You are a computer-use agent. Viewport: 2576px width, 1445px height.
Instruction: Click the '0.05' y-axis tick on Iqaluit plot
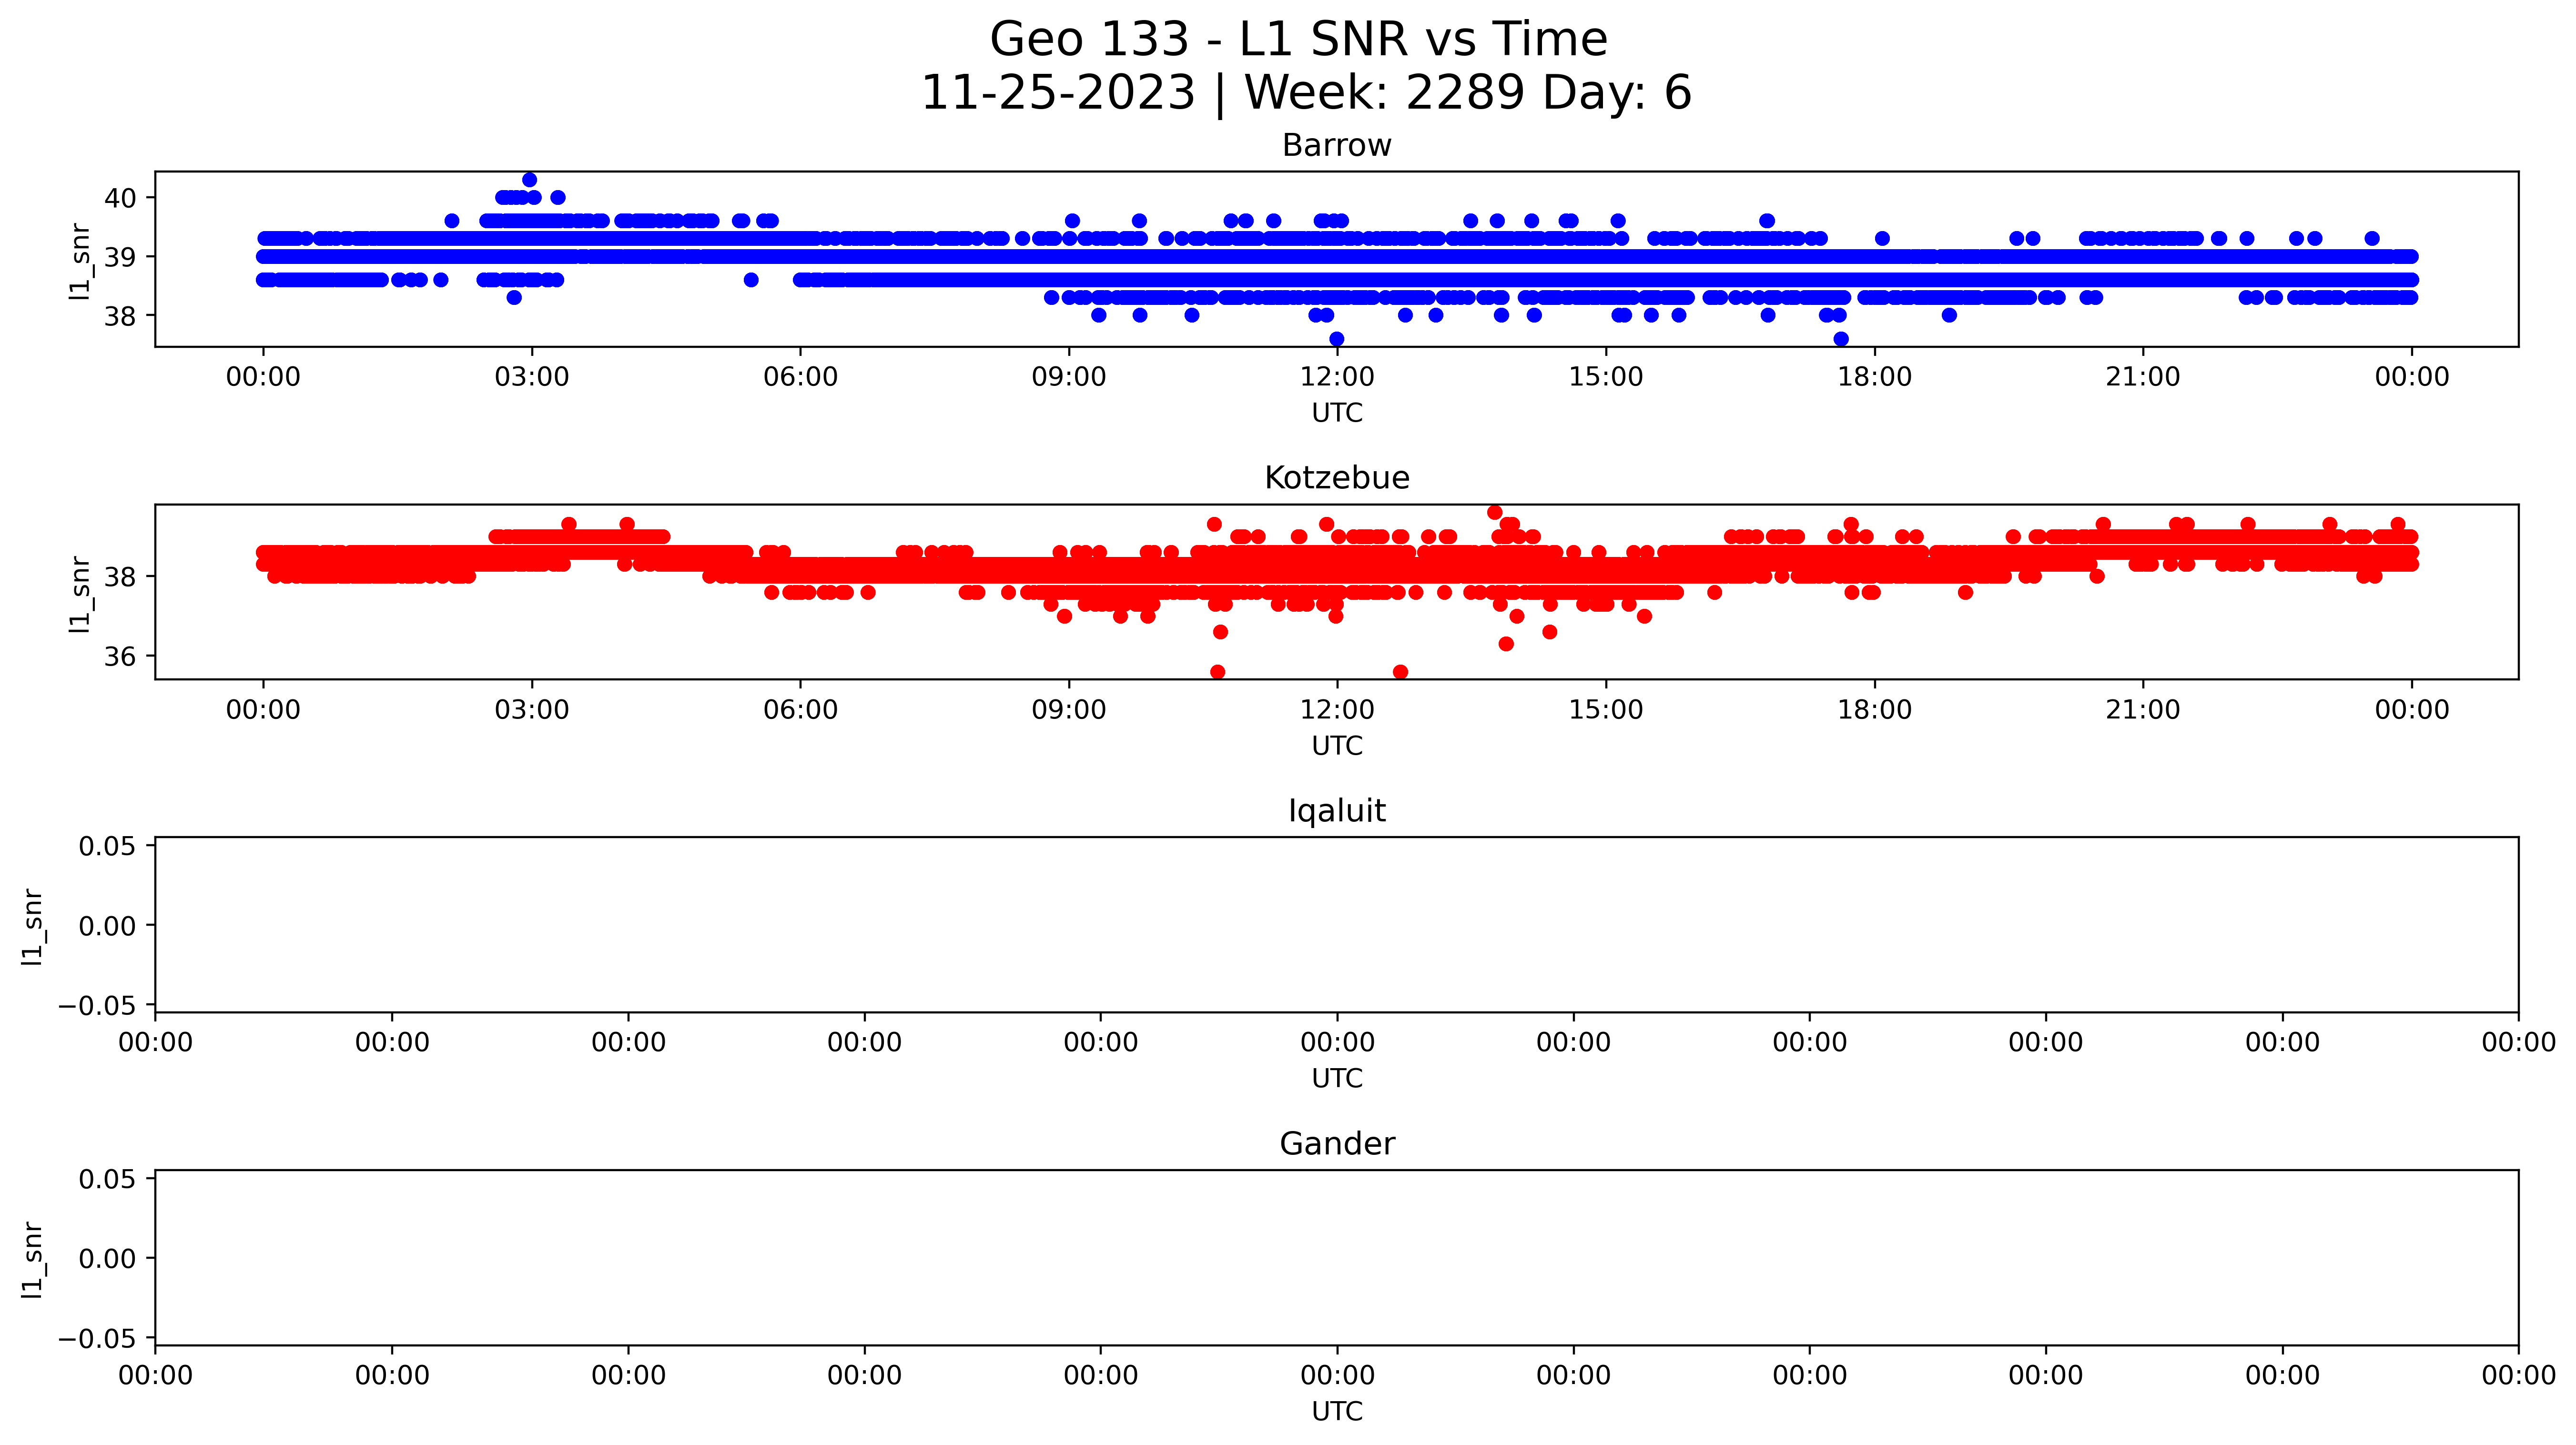[x=108, y=847]
